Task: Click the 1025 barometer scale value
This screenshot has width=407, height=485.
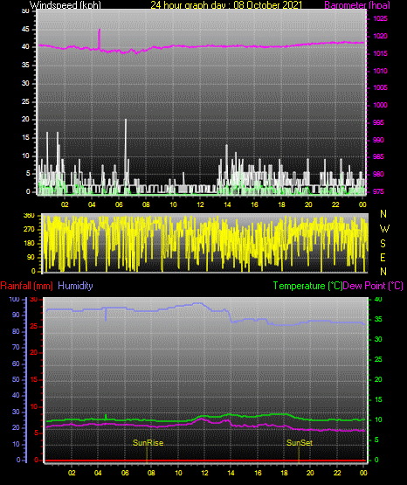Action: pos(380,19)
